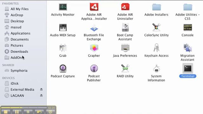Image resolution: width=203 pixels, height=114 pixels.
Task: Open Adobe AIR Application Installer
Action: [94, 7]
